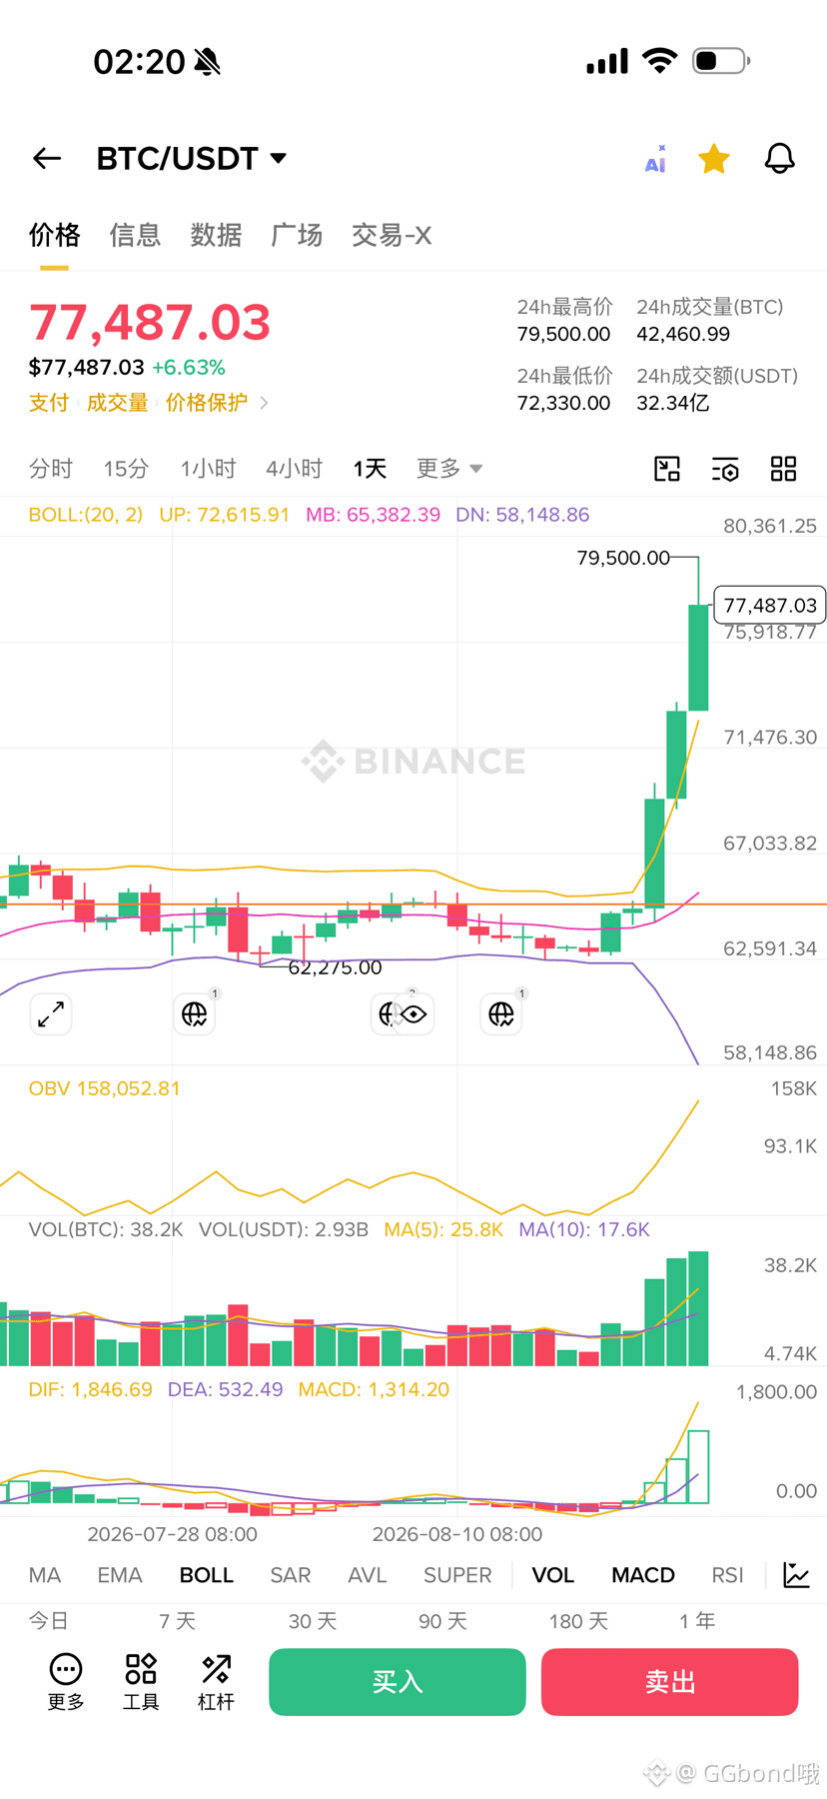Toggle the eye visibility marker on chart
This screenshot has width=827, height=1799.
point(413,1014)
